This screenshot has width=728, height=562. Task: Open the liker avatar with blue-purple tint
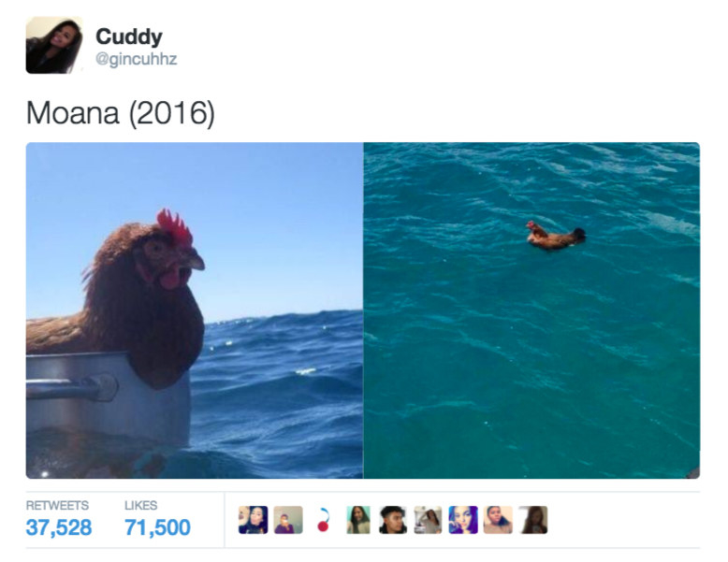click(463, 520)
